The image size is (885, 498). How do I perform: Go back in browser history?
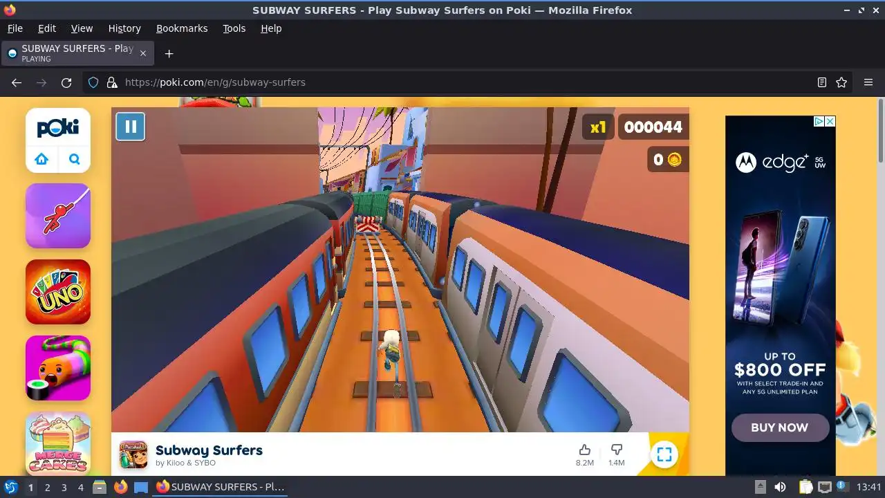[17, 82]
